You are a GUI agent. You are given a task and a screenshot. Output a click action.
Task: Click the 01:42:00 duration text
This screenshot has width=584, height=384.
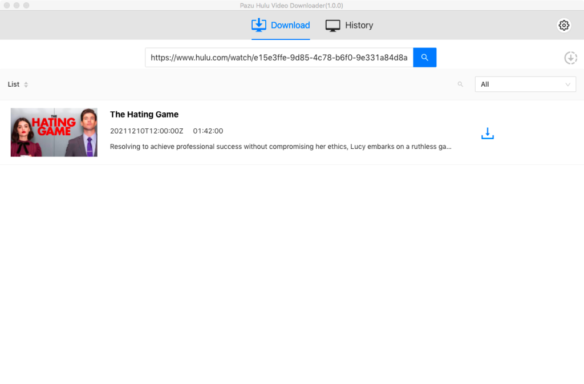208,131
